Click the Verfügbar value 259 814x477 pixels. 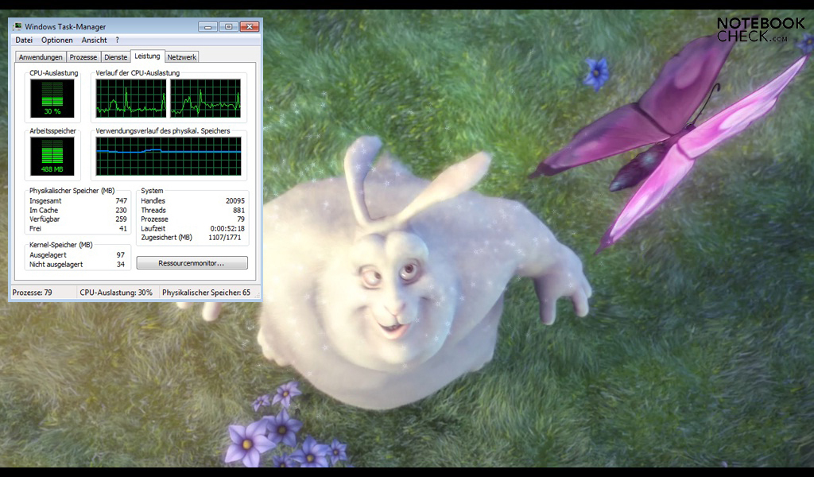[x=121, y=219]
